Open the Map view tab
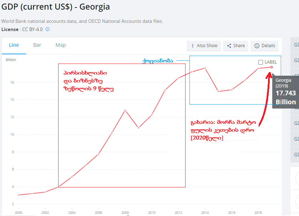 [61, 45]
